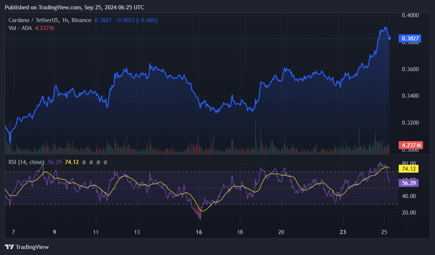Image resolution: width=435 pixels, height=255 pixels.
Task: Select the date 25 on the time axis
Action: click(x=384, y=232)
